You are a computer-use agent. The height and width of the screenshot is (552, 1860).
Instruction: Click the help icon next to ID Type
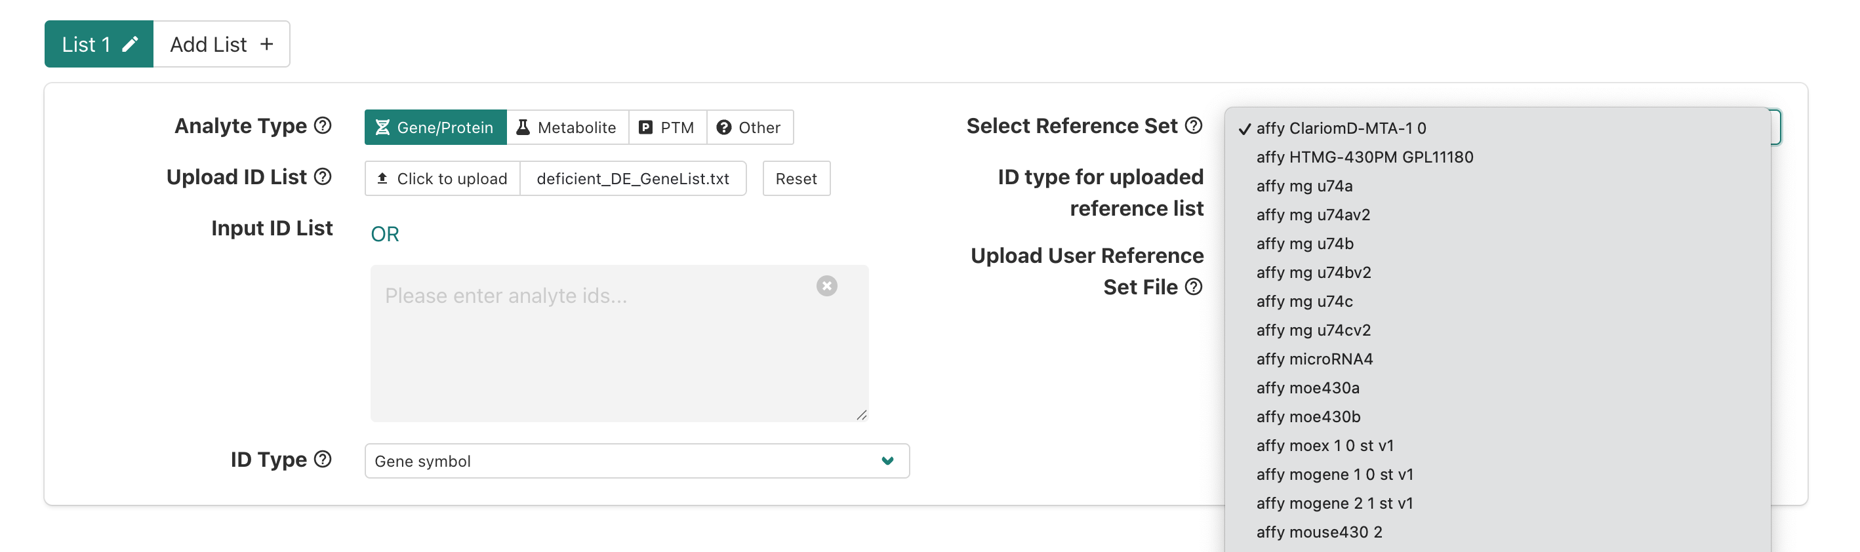point(323,459)
